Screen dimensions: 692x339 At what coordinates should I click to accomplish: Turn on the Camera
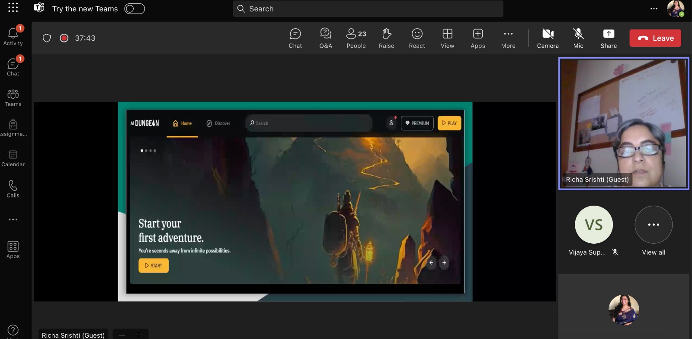coord(548,38)
